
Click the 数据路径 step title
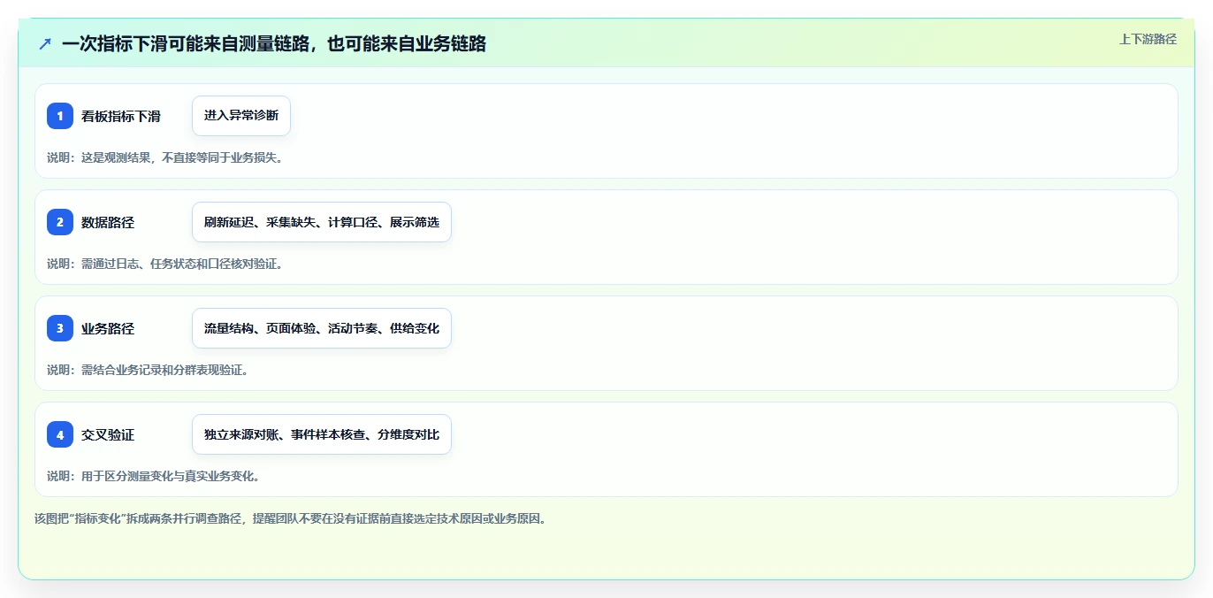tap(108, 222)
